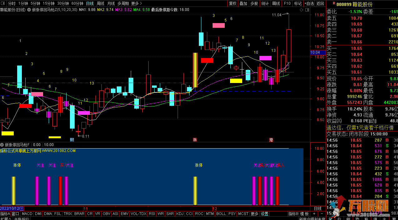The image size is (398, 220).
Task: Switch to SAR indicator
Action: 170,214
